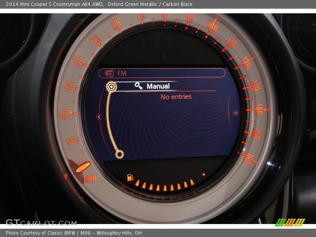Click the 160 mark on the speedometer

coord(249,158)
